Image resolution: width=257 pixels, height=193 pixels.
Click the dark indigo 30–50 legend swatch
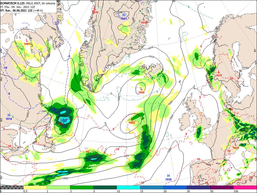pos(198,188)
